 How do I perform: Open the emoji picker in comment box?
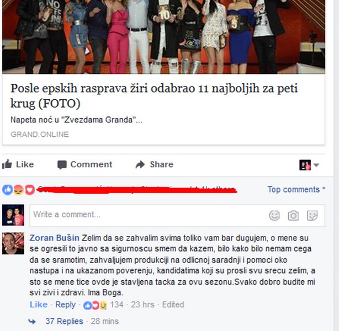point(274,215)
